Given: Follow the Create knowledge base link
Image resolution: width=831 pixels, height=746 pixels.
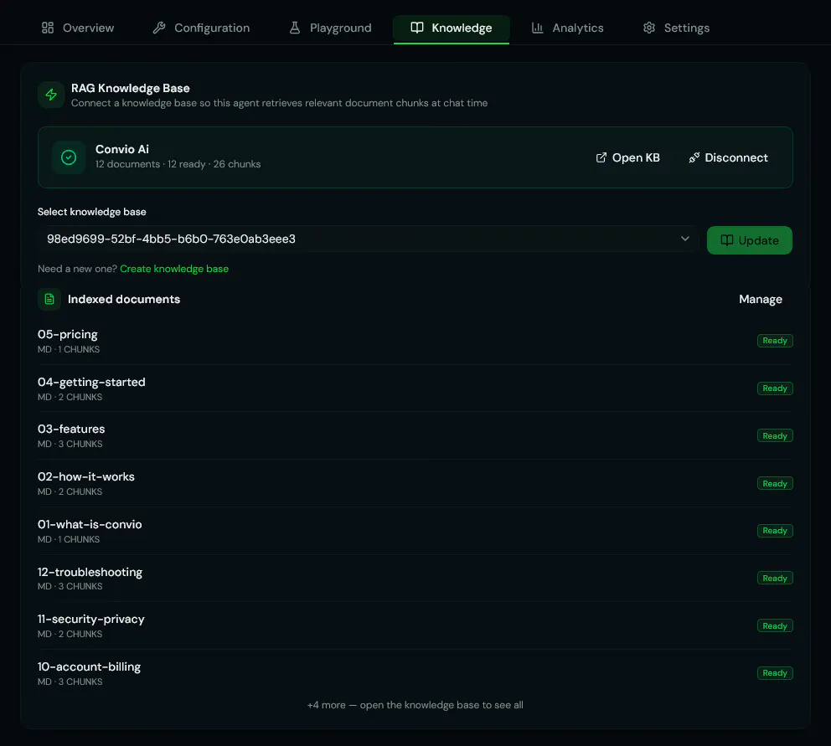Looking at the screenshot, I should pos(174,269).
